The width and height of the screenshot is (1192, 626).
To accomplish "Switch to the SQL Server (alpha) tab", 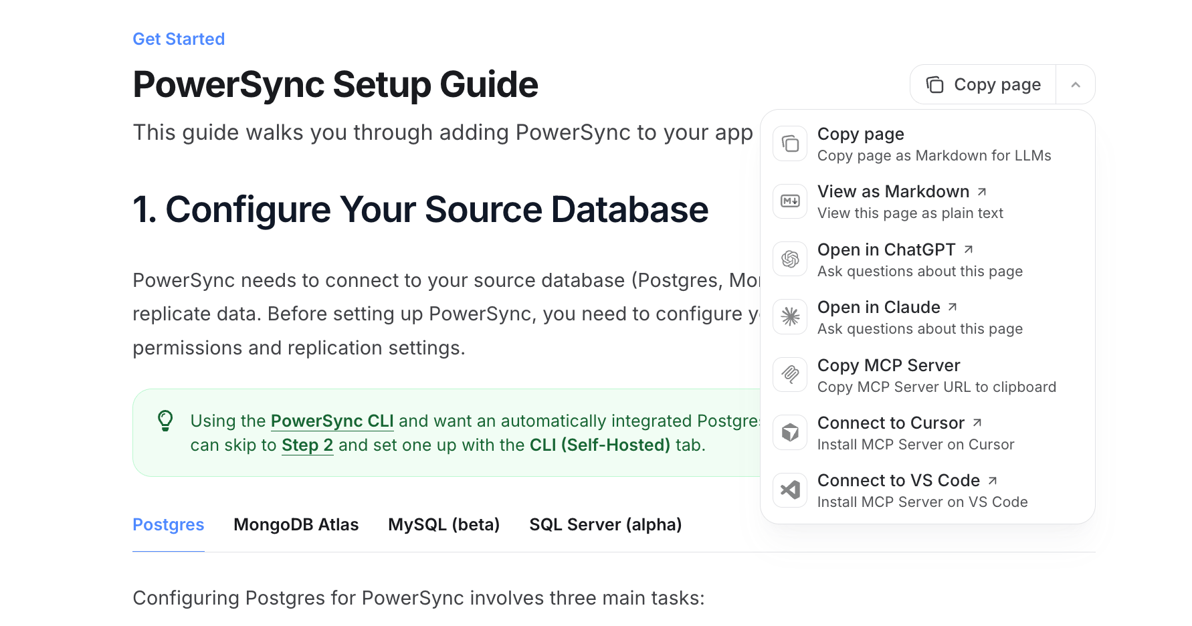I will tap(605, 525).
